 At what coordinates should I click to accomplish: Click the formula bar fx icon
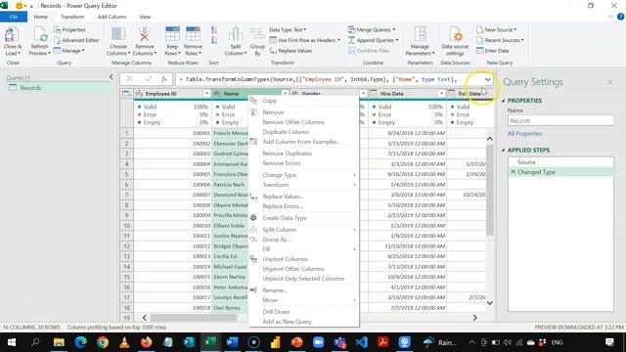(163, 79)
